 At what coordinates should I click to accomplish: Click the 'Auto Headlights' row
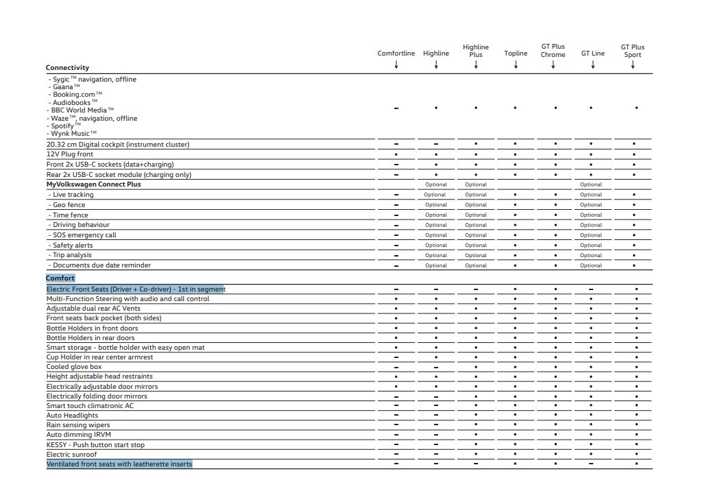pos(72,416)
